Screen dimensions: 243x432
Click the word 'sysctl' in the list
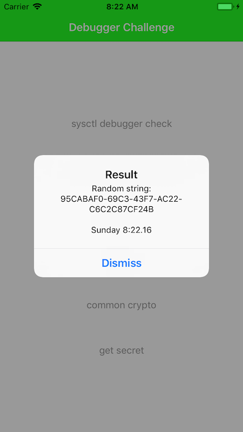click(84, 124)
